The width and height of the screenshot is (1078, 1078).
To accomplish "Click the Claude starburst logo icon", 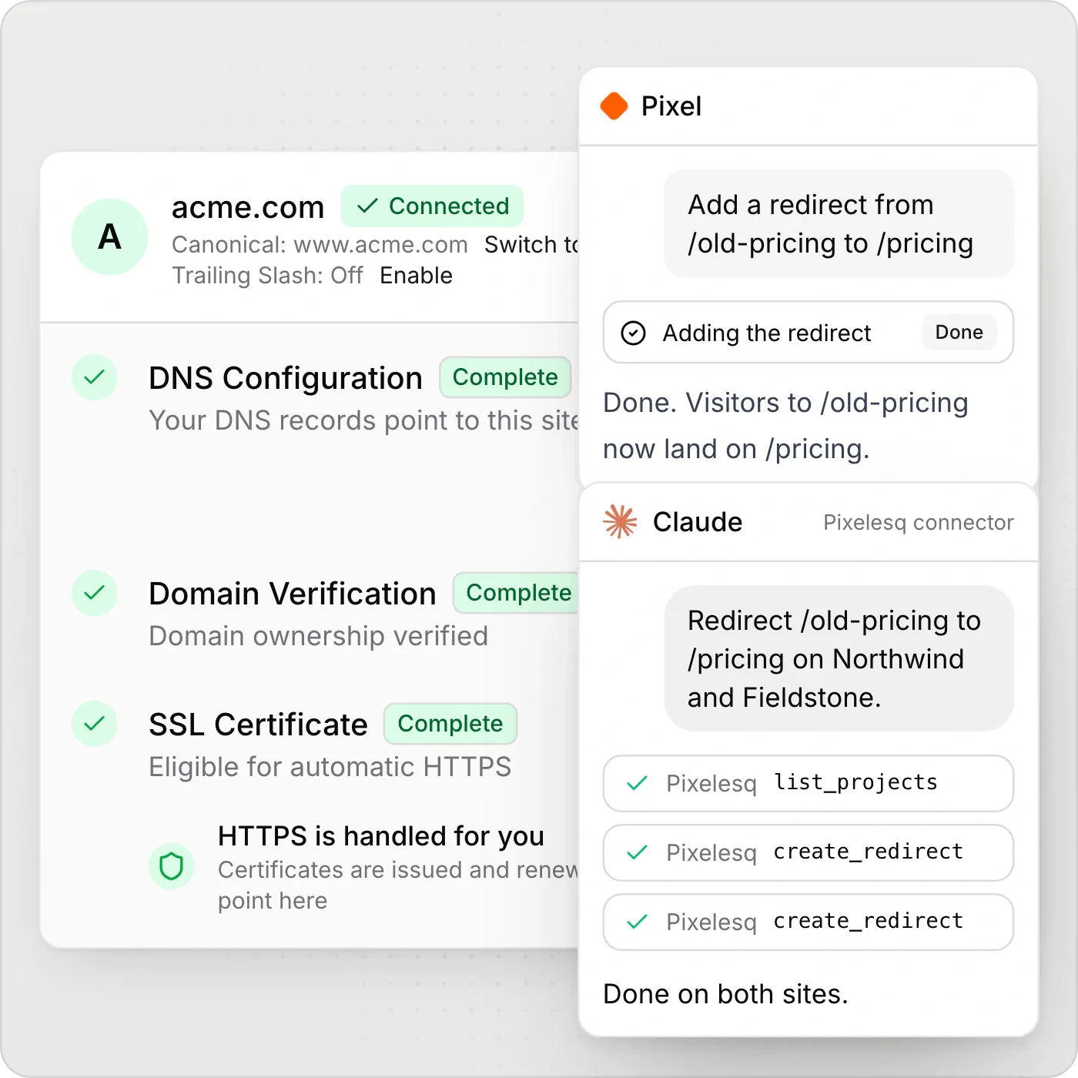I will pos(620,522).
